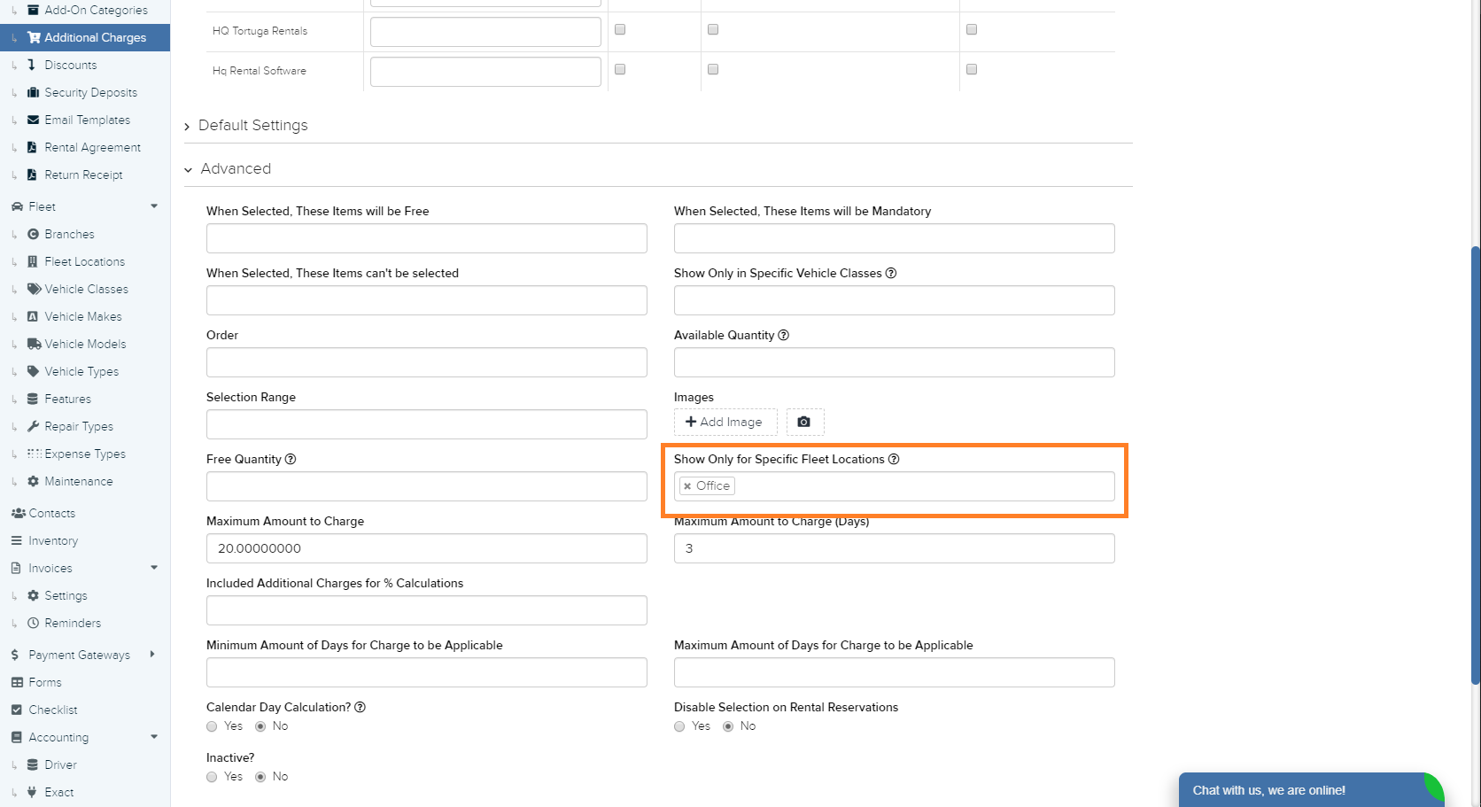Open the When Selected Items will be Free selector
This screenshot has width=1481, height=807.
(x=427, y=238)
